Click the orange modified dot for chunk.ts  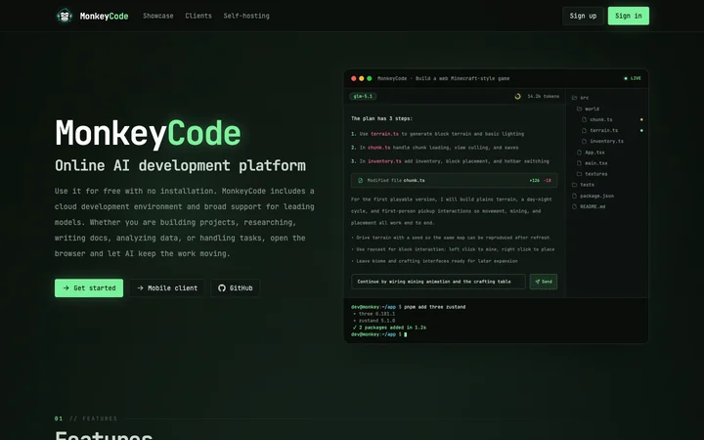[x=641, y=119]
